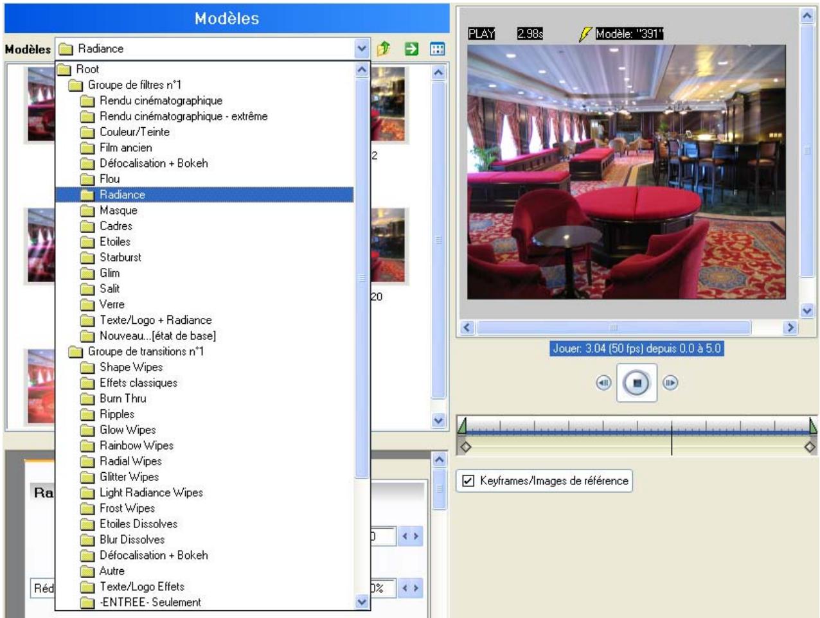This screenshot has width=820, height=618.
Task: Open the Film ancien folder
Action: click(116, 147)
